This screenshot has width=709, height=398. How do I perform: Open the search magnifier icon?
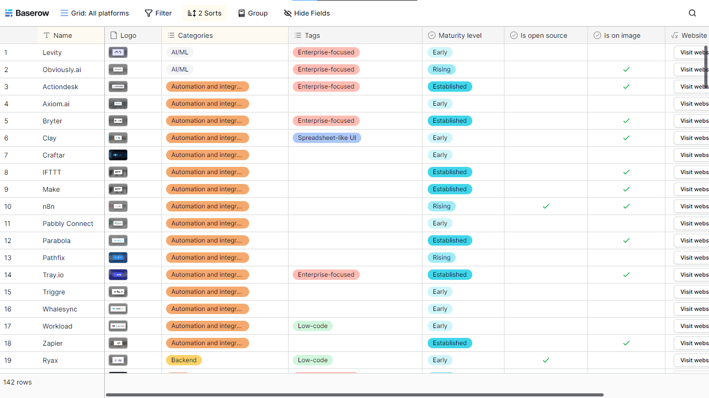[x=692, y=13]
